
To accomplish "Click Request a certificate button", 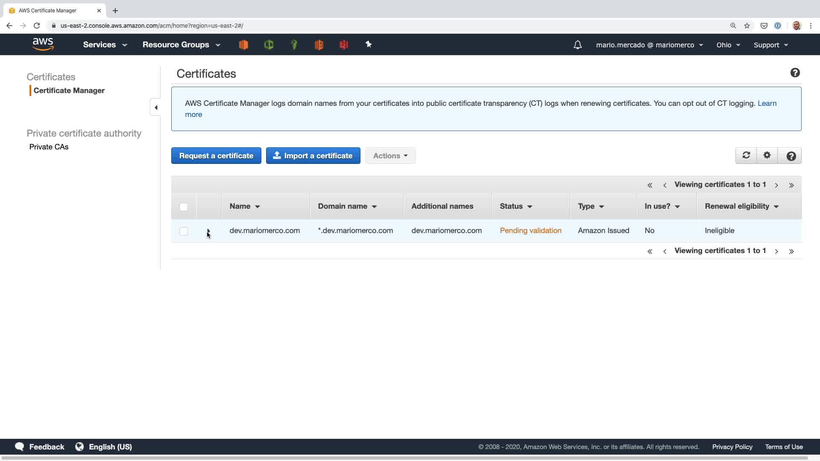I will (x=216, y=156).
